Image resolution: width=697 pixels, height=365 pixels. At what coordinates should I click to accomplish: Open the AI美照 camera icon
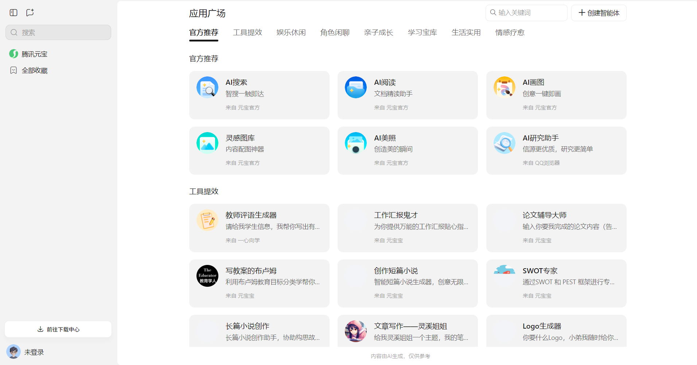(x=355, y=143)
